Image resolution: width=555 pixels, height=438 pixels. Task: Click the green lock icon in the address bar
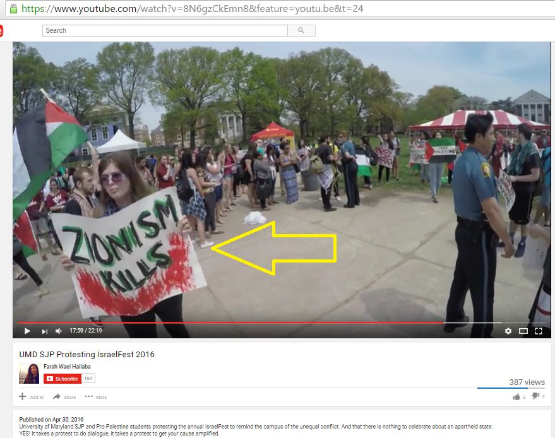pyautogui.click(x=13, y=9)
